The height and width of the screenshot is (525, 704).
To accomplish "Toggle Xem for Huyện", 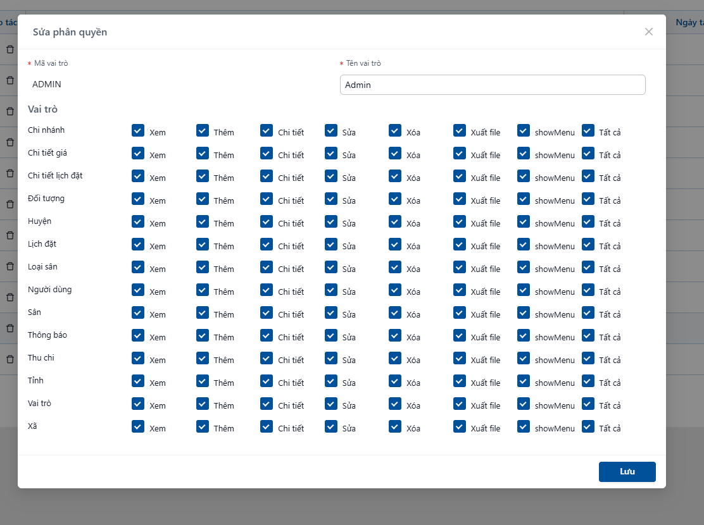I will pos(138,221).
